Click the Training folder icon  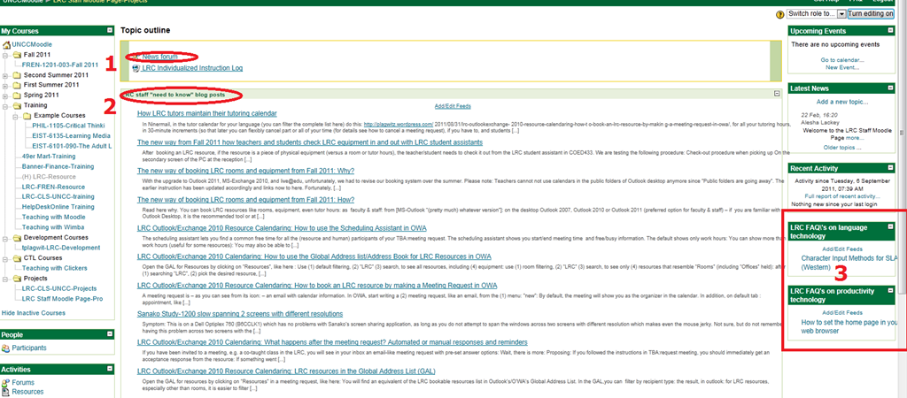[x=17, y=105]
